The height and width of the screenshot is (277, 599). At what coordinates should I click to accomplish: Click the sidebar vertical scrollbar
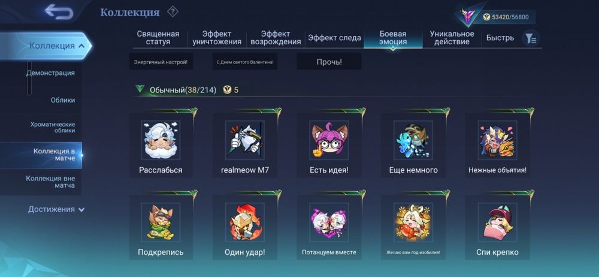click(29, 78)
